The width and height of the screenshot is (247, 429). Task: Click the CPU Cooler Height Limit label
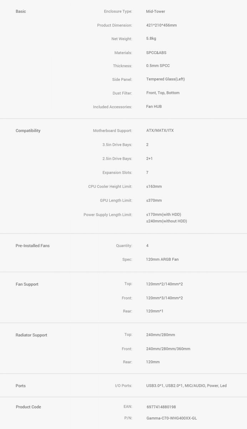(110, 187)
